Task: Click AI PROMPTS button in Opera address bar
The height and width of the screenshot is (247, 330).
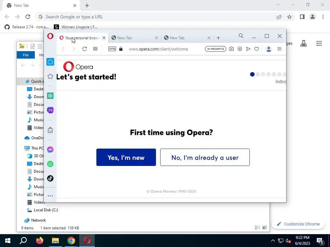Action: pos(216,49)
